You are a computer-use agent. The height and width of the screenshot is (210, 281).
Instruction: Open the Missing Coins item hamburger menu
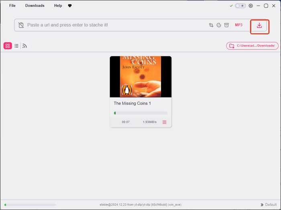coord(164,122)
